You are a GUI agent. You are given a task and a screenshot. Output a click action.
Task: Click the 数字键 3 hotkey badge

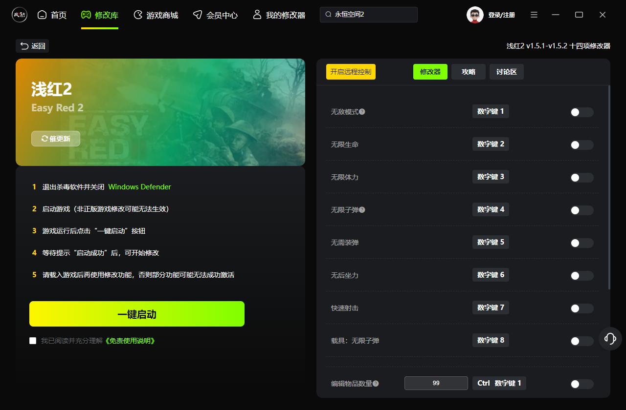[x=491, y=177]
